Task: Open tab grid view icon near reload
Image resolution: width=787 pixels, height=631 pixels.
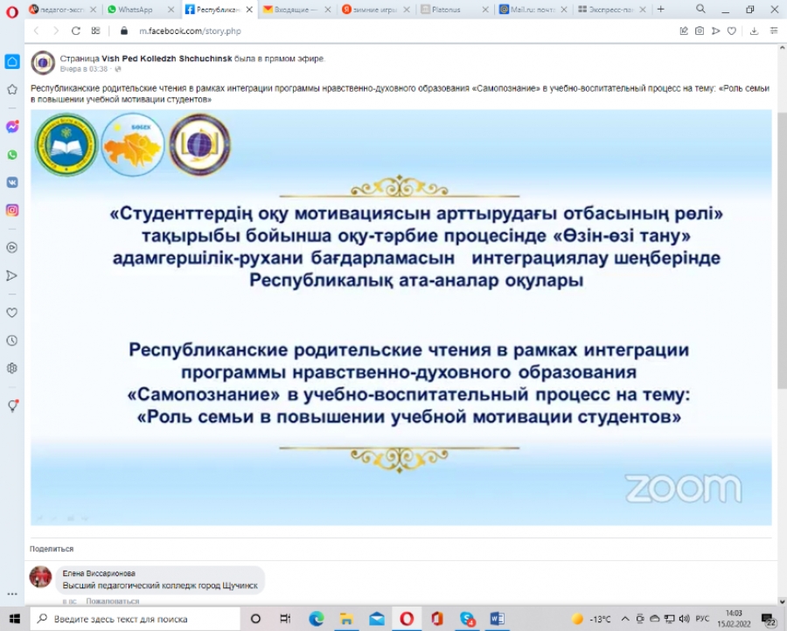Action: pyautogui.click(x=96, y=31)
